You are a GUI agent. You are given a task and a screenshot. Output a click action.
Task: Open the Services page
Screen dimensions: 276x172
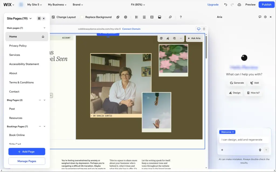[27, 55]
